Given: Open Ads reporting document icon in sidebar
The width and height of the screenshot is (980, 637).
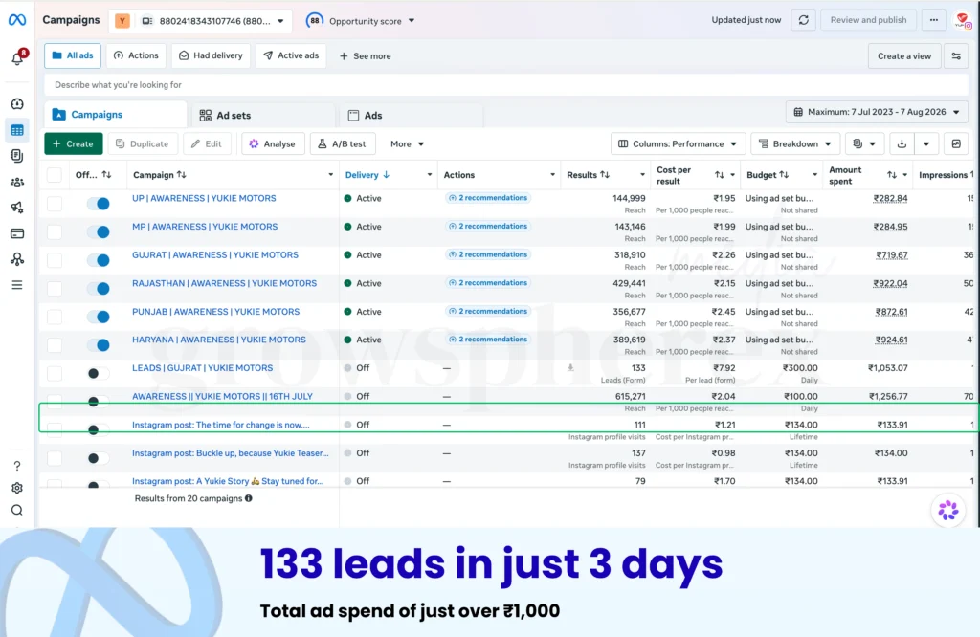Looking at the screenshot, I should 17,156.
